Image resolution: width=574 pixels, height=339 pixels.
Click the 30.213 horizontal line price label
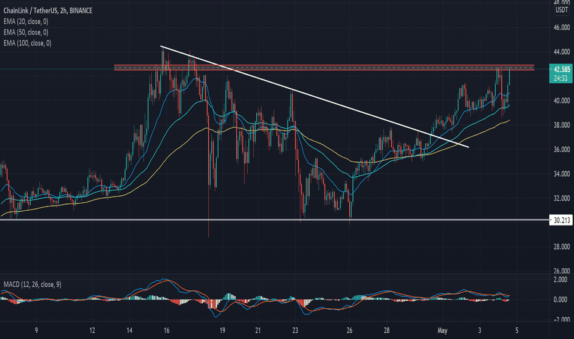pos(562,220)
